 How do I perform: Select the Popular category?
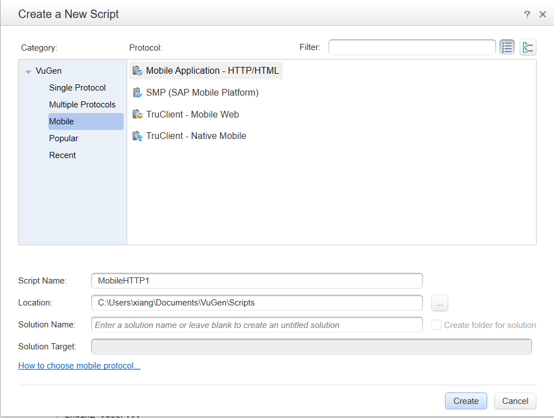tap(64, 138)
